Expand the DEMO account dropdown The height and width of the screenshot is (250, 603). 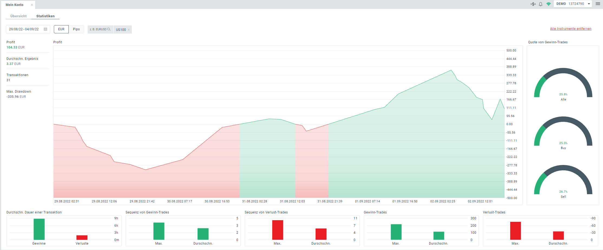click(x=589, y=4)
